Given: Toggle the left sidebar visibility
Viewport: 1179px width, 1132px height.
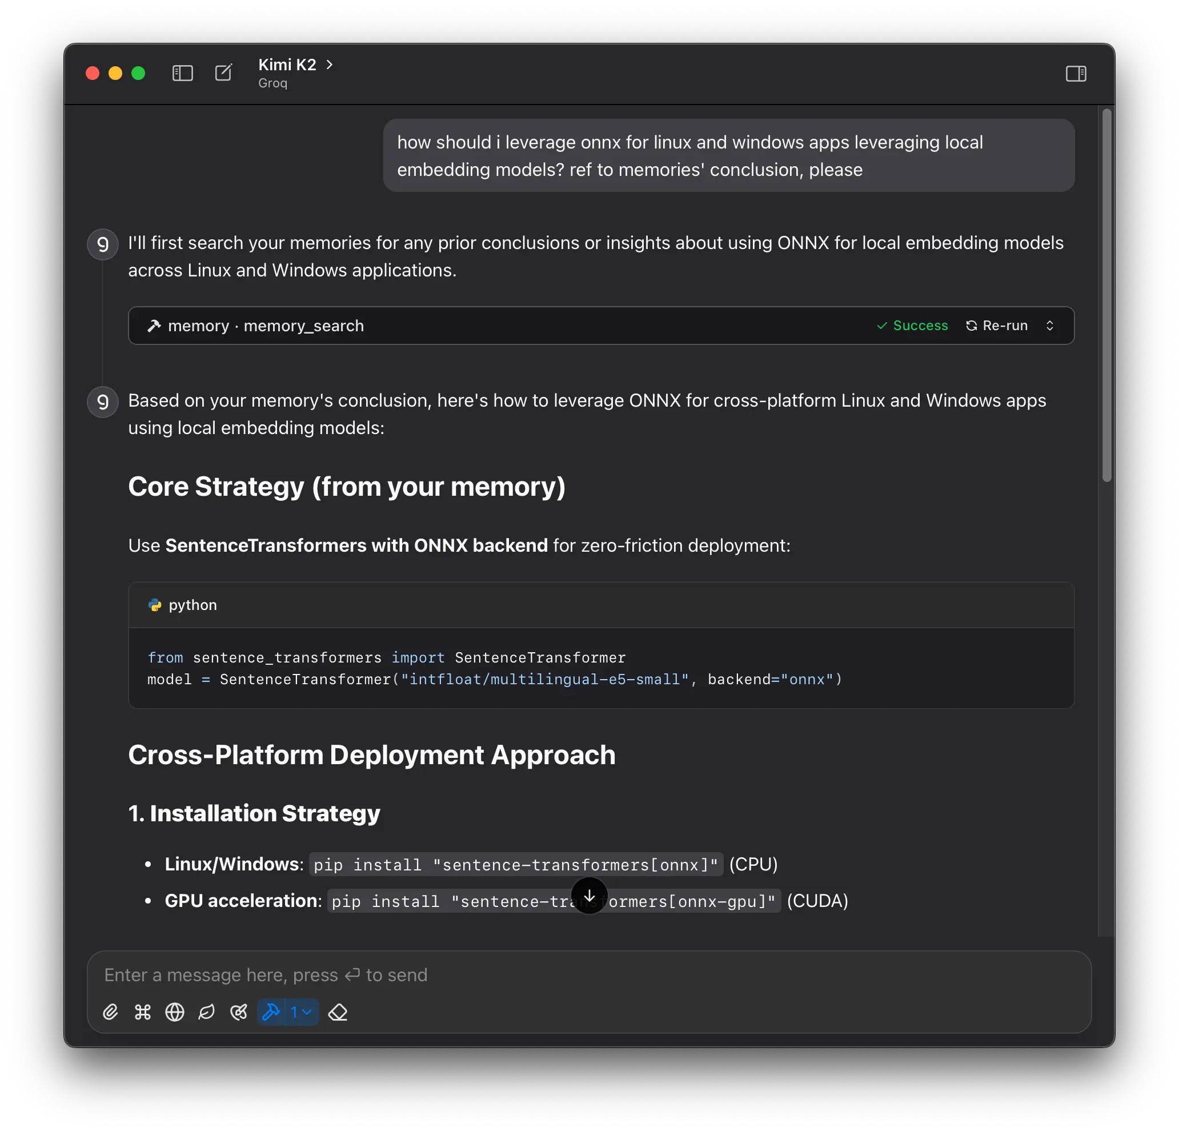Looking at the screenshot, I should [x=182, y=73].
